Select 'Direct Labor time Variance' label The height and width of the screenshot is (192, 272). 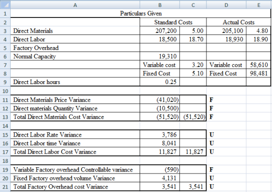(75, 143)
